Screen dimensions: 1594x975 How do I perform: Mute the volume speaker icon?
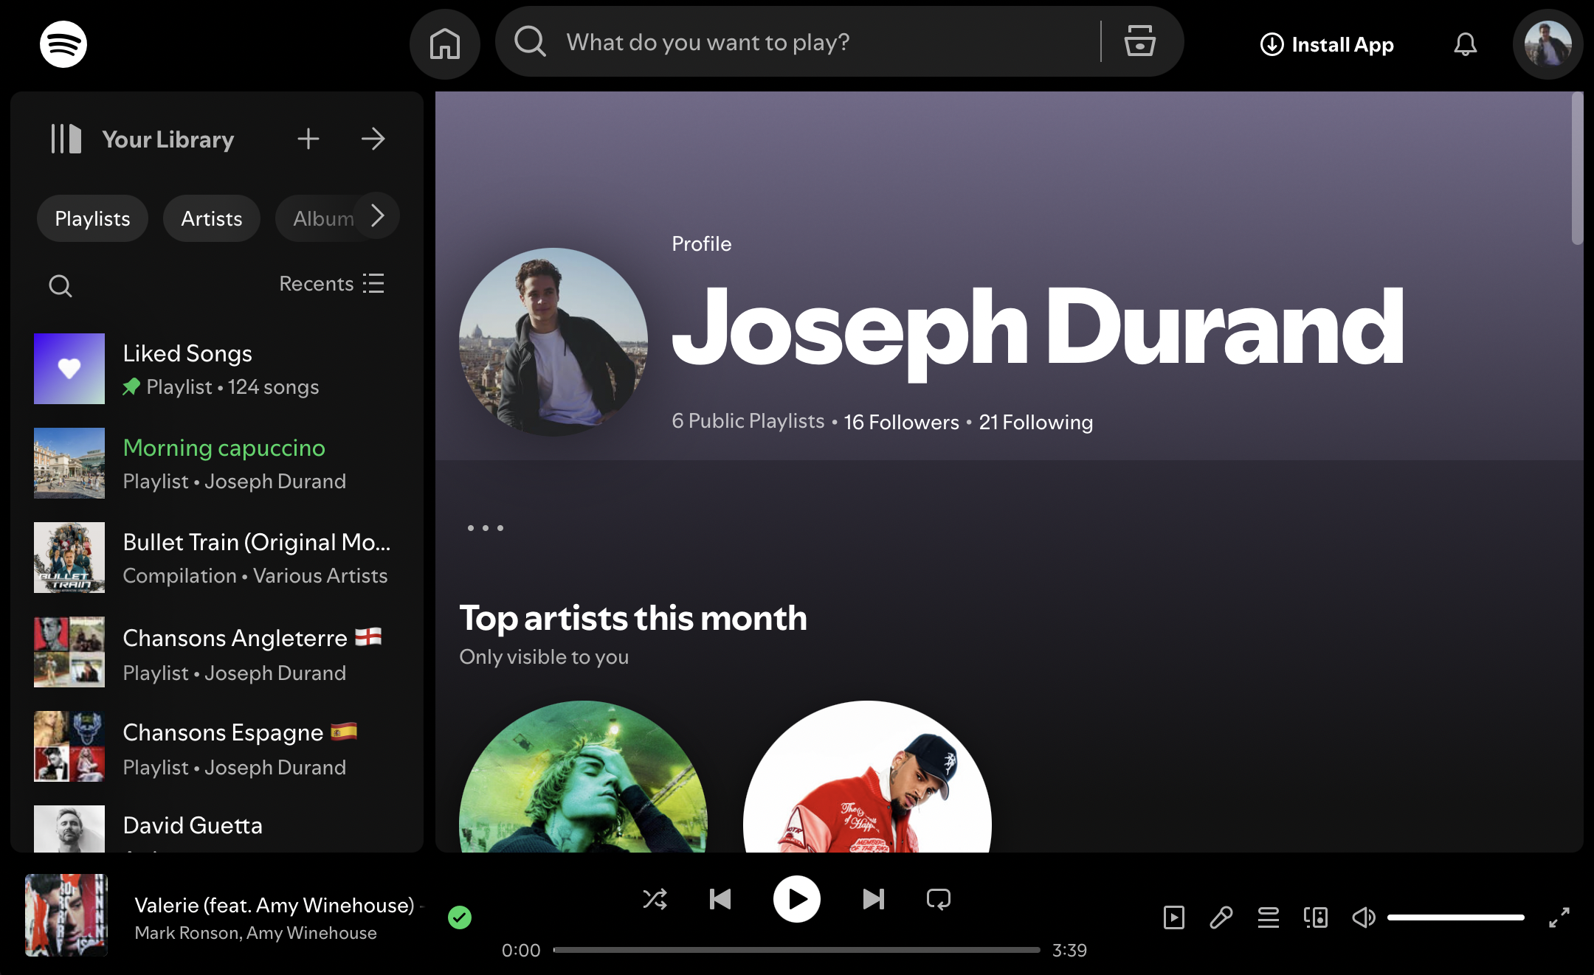tap(1363, 917)
